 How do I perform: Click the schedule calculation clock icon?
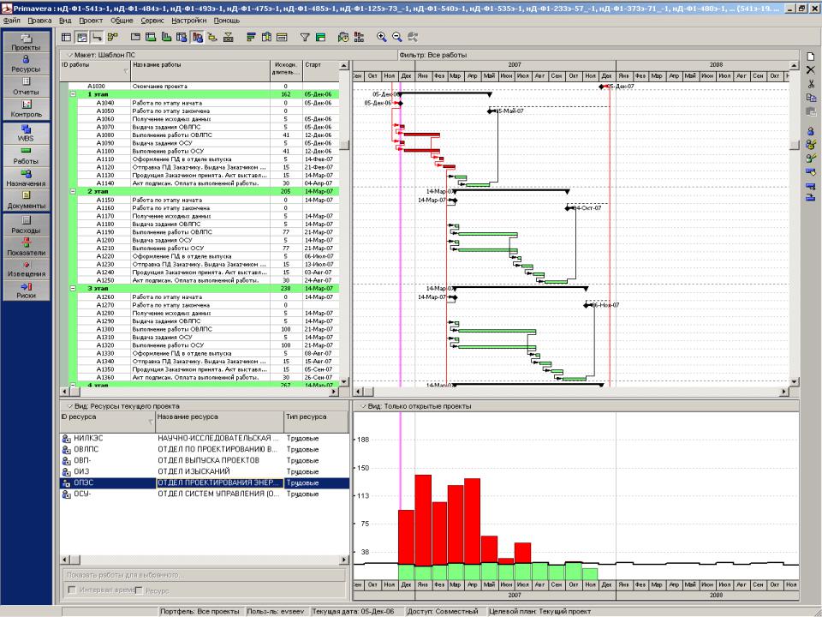343,37
